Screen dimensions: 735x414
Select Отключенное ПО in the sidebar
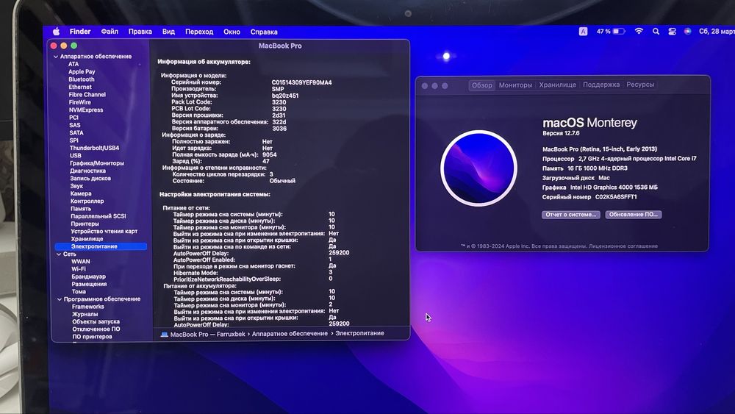[x=96, y=329]
